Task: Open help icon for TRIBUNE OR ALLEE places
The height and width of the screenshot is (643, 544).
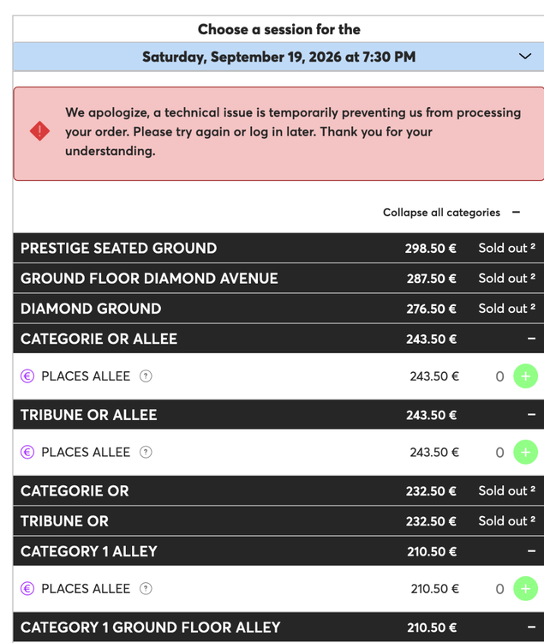Action: pos(146,452)
